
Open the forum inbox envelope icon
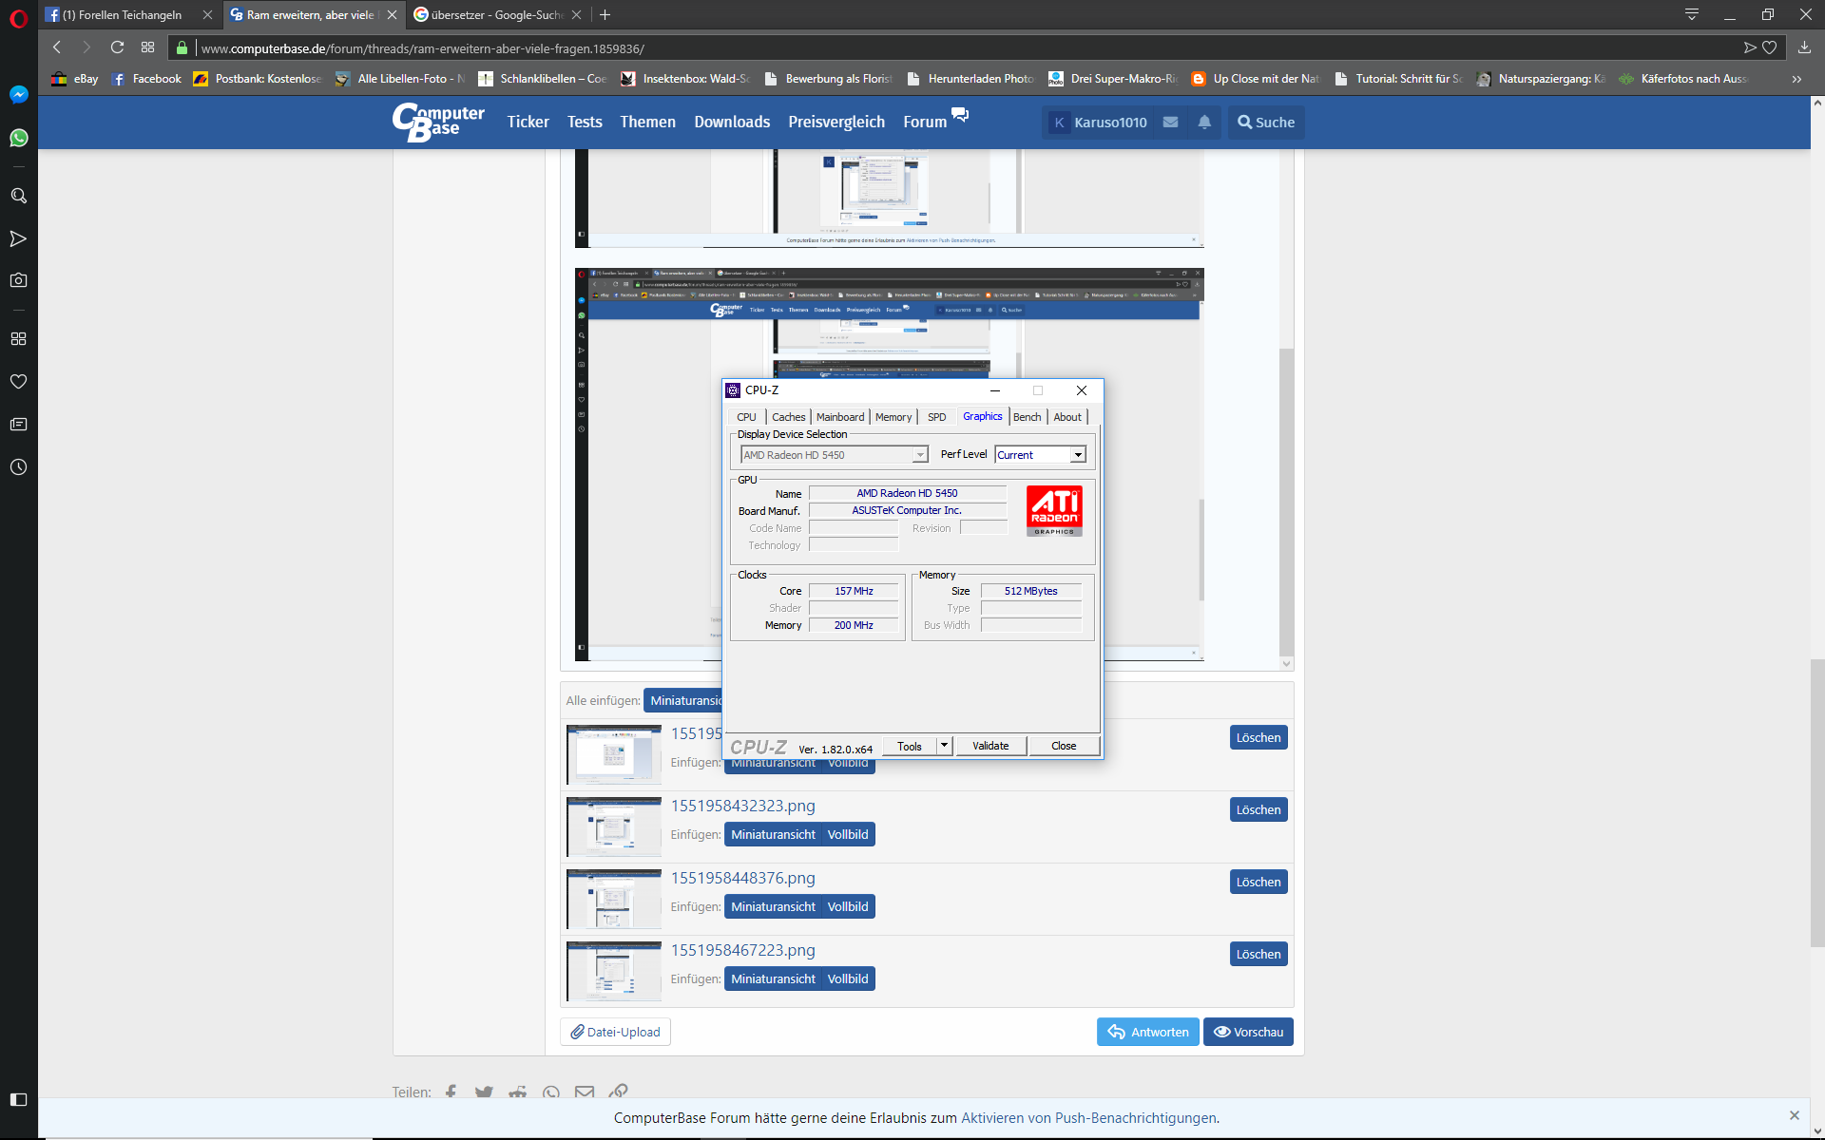(x=1171, y=122)
